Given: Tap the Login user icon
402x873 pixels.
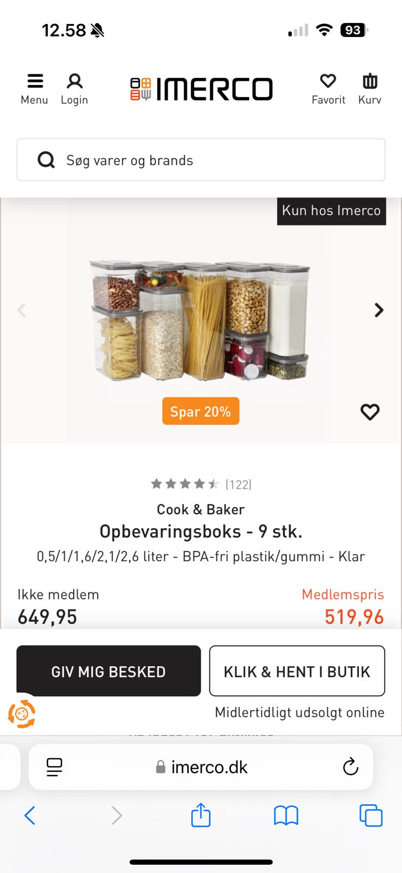Looking at the screenshot, I should click(x=75, y=81).
